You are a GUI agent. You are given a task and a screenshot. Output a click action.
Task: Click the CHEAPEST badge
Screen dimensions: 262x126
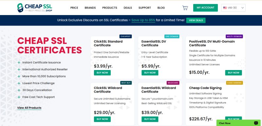(x=125, y=36)
